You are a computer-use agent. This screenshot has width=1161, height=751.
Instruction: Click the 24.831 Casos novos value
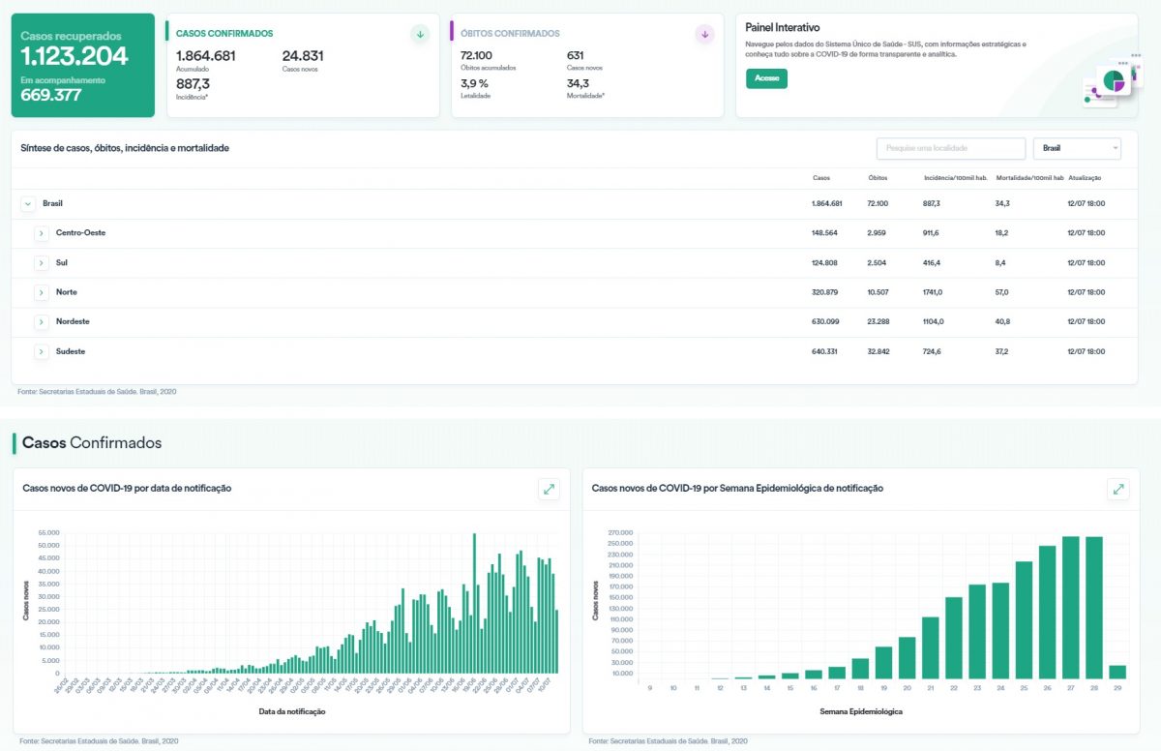click(303, 55)
